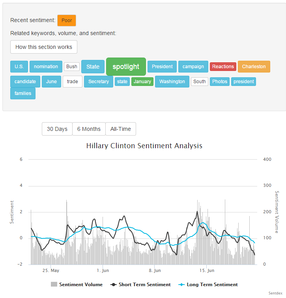Click the black Short Term legend marker
This screenshot has height=298, width=286.
[x=114, y=285]
